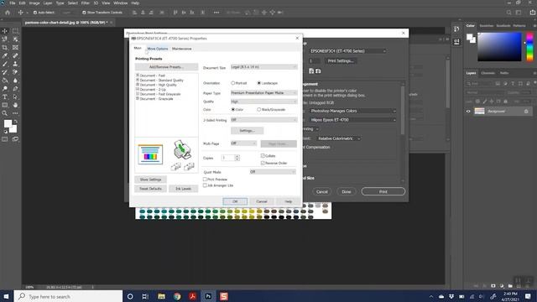The width and height of the screenshot is (537, 302).
Task: Click the Windows Start button
Action: [x=6, y=296]
